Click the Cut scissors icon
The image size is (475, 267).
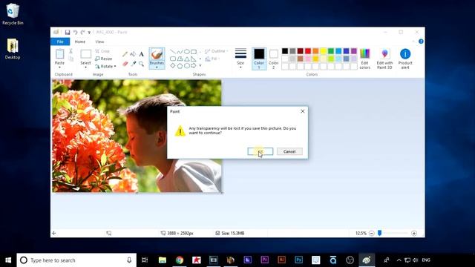[x=71, y=51]
